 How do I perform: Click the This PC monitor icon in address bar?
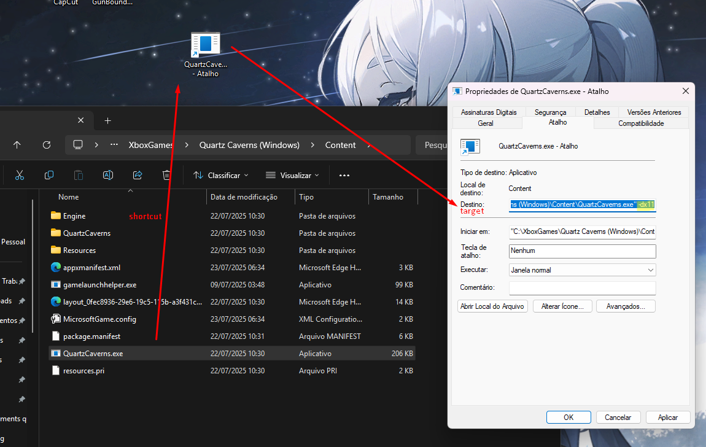click(x=78, y=145)
